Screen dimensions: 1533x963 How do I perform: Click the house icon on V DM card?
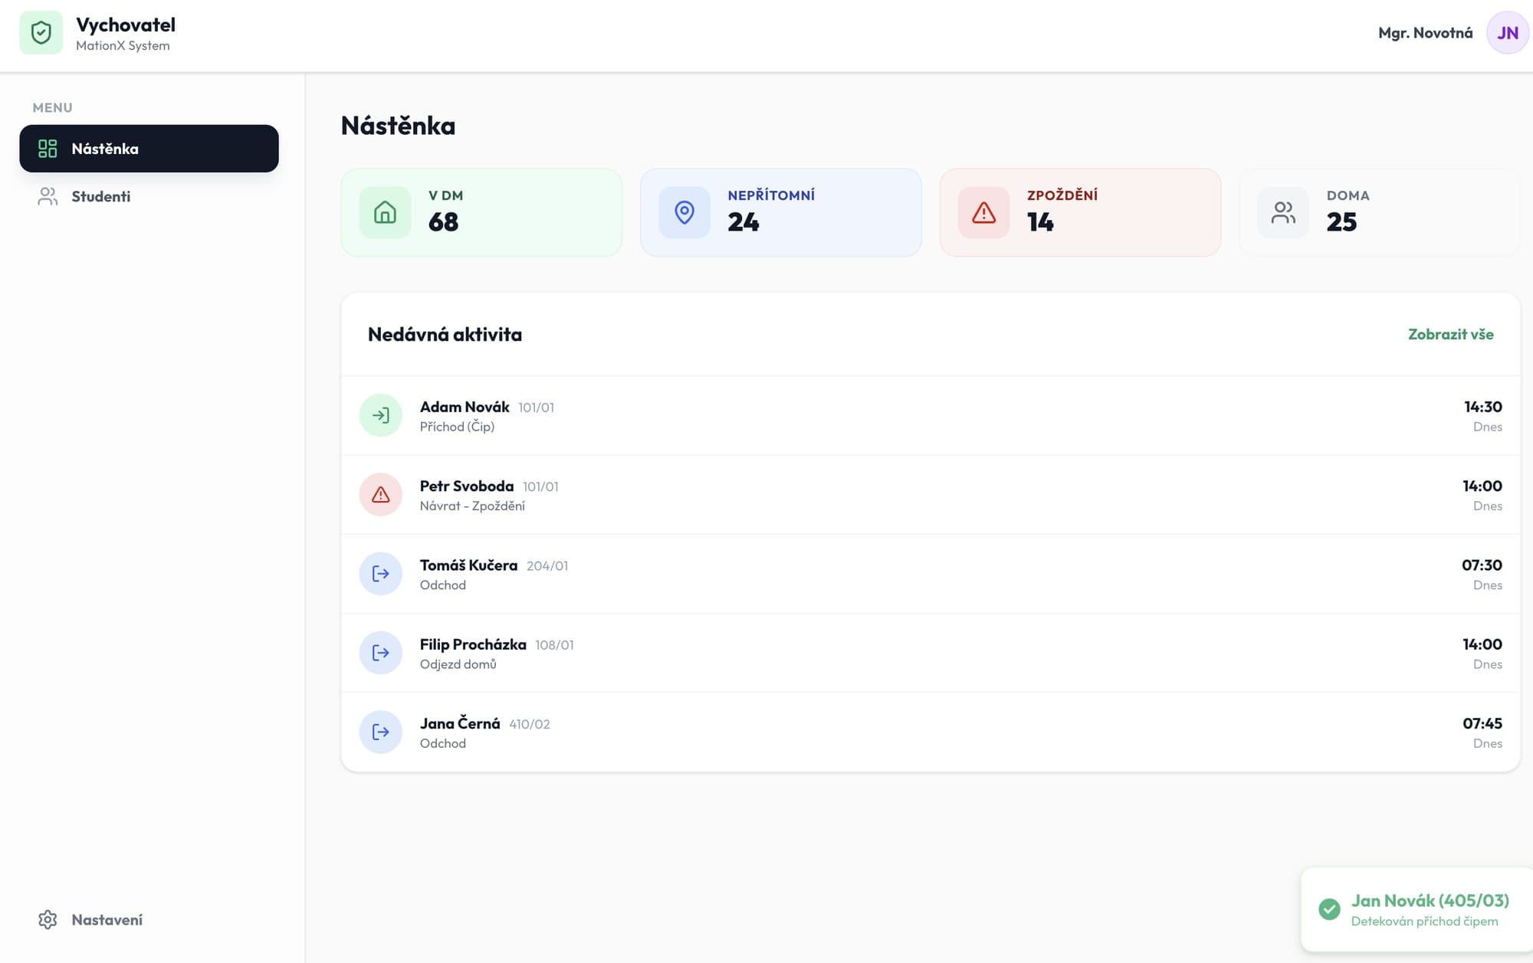coord(385,212)
